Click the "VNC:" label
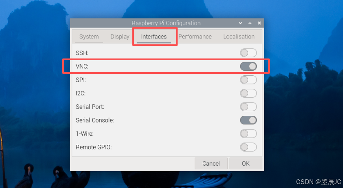343x188 pixels. (82, 66)
